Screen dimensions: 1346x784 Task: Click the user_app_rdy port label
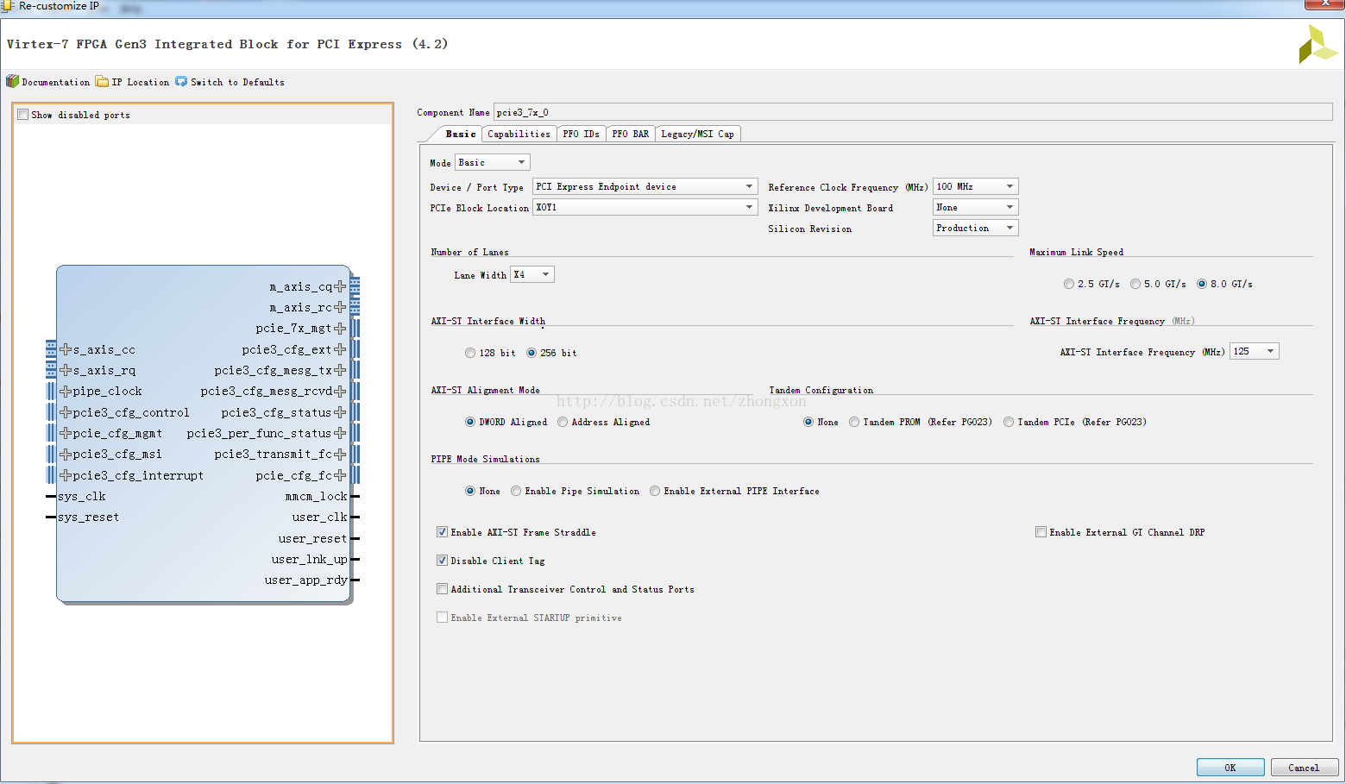click(305, 580)
